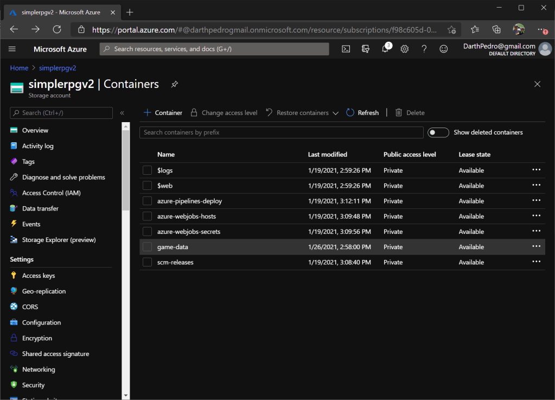Collapse the left navigation menu
Screen dimensions: 555x400
pyautogui.click(x=122, y=113)
